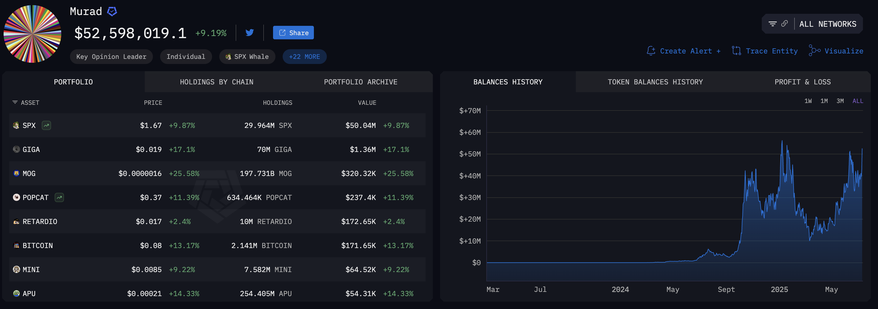Open the filter icon beside All Networks
This screenshot has width=878, height=309.
(772, 24)
